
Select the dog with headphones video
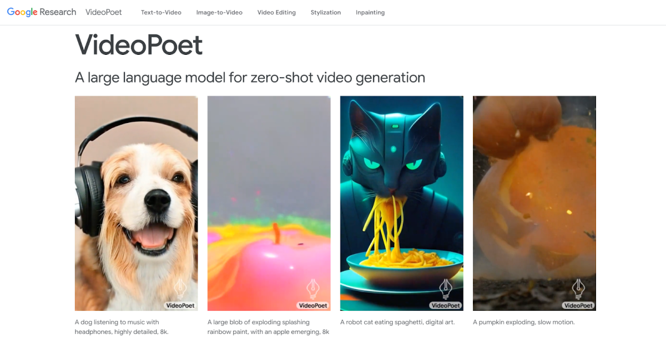tap(137, 203)
